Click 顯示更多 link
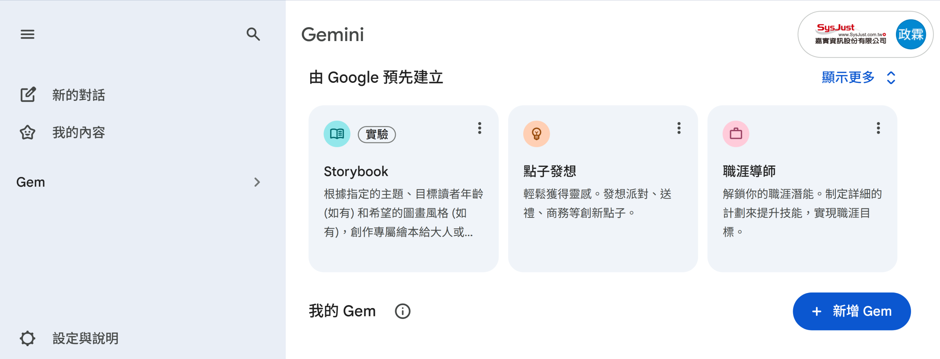940x359 pixels. 848,77
